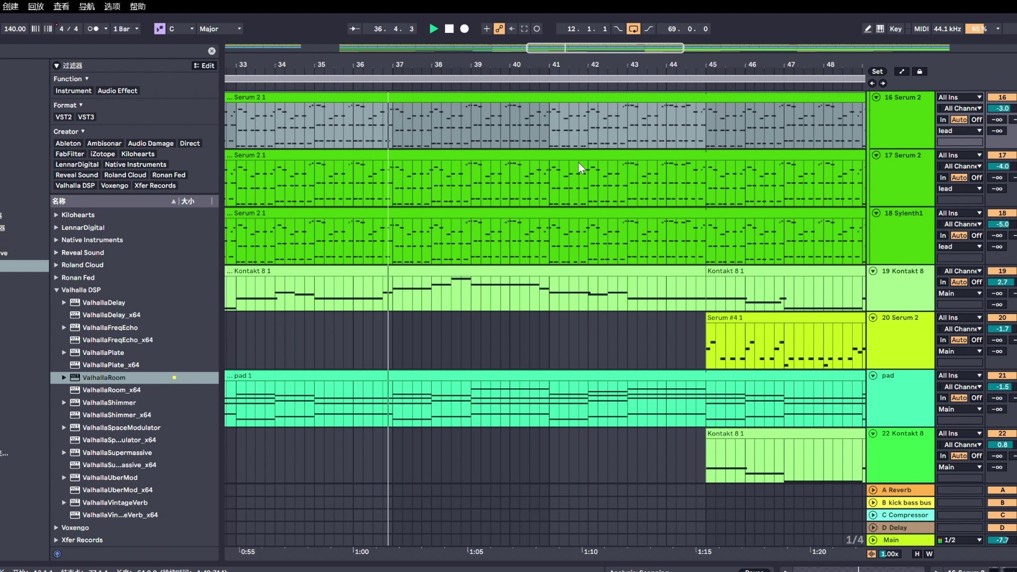The height and width of the screenshot is (572, 1017).
Task: Launch the A Reverb return track button
Action: 873,490
